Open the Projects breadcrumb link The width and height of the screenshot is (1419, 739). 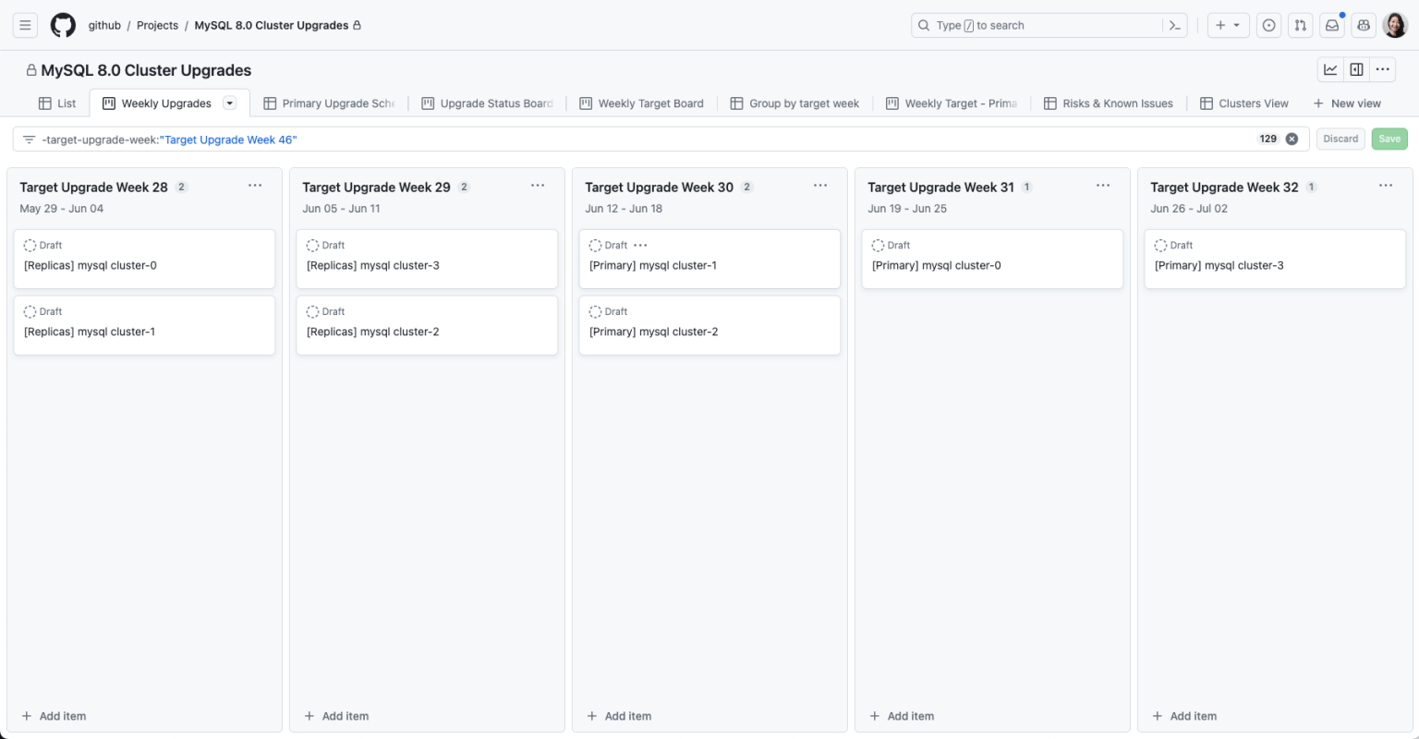coord(157,25)
